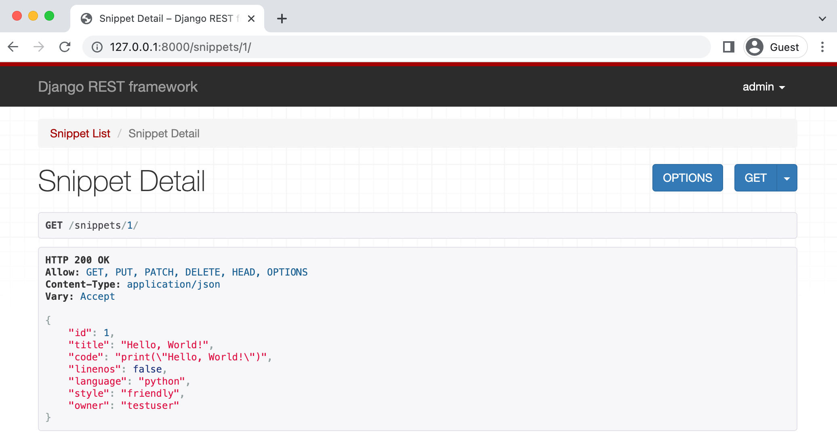The width and height of the screenshot is (837, 446).
Task: Expand the GET format dropdown caret
Action: click(787, 178)
